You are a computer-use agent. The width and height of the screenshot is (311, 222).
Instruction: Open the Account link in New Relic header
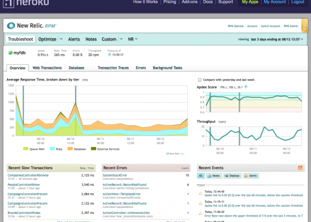coord(252,26)
